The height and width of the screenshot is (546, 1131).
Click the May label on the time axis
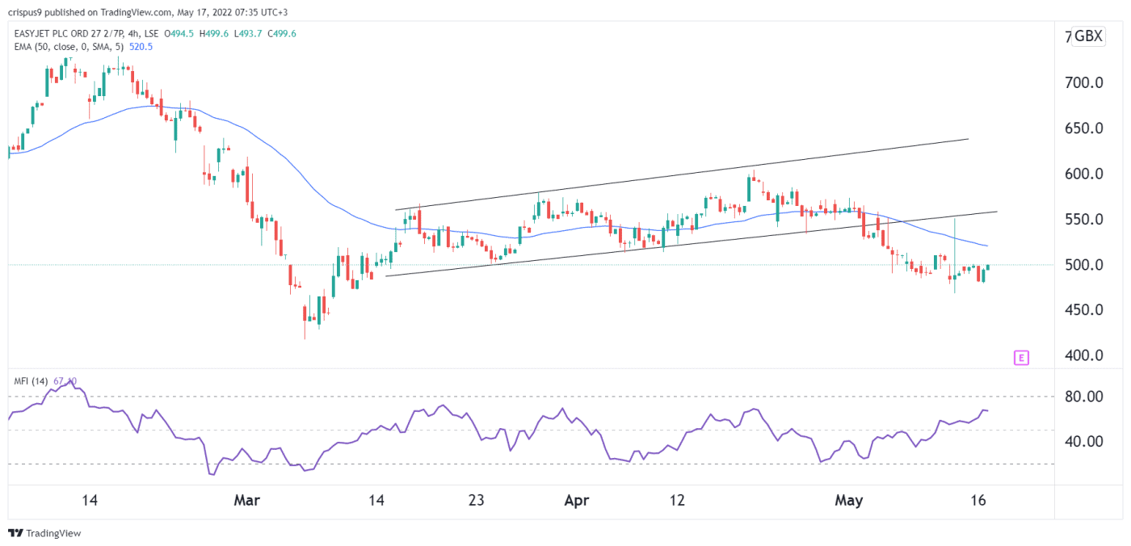pyautogui.click(x=849, y=500)
